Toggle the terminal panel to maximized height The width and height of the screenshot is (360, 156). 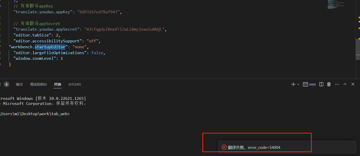345,84
